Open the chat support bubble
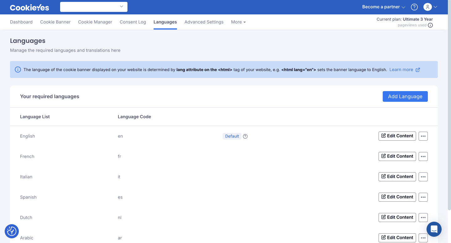The height and width of the screenshot is (243, 451). pyautogui.click(x=434, y=229)
